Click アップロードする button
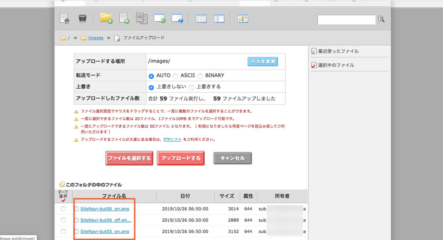Viewport: 443px width, 240px height. tap(181, 159)
